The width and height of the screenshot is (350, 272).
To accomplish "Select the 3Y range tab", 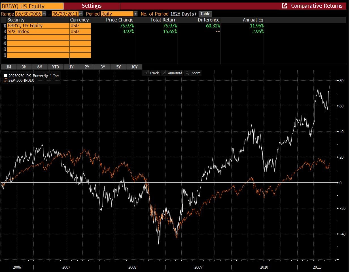I will click(103, 67).
